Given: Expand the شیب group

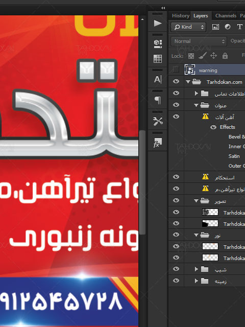Looking at the screenshot, I should tap(196, 269).
